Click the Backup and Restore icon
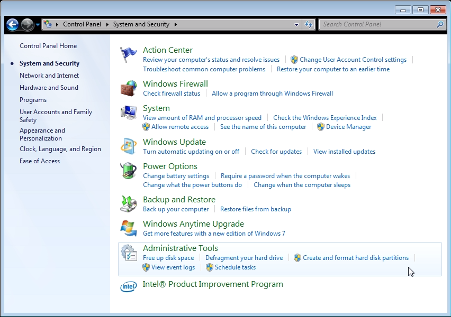451x317 pixels. point(129,204)
